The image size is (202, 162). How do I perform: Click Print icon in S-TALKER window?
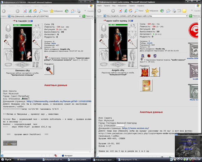[x=79, y=11]
